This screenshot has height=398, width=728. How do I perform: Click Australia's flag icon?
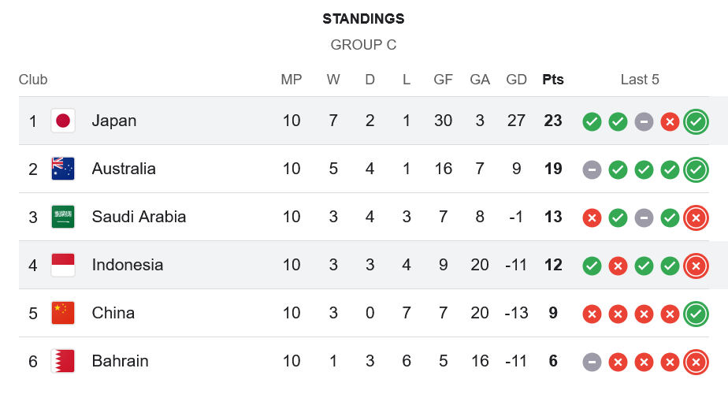63,169
